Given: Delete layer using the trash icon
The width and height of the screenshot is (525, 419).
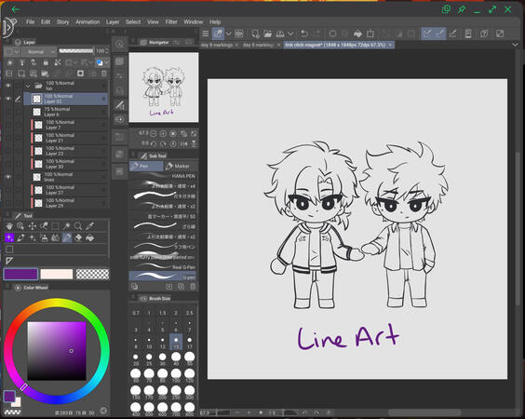Looking at the screenshot, I should (x=104, y=74).
